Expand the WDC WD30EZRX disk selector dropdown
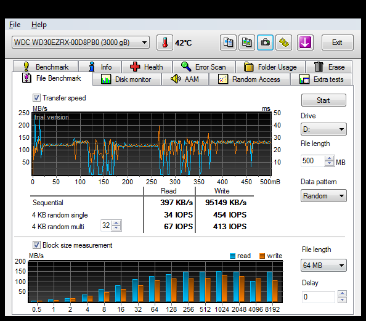366x321 pixels. coord(81,43)
